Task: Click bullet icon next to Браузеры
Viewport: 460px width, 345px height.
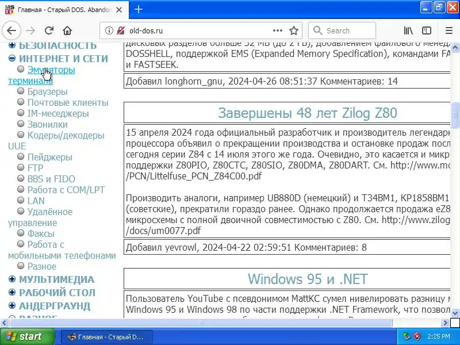Action: (x=21, y=91)
